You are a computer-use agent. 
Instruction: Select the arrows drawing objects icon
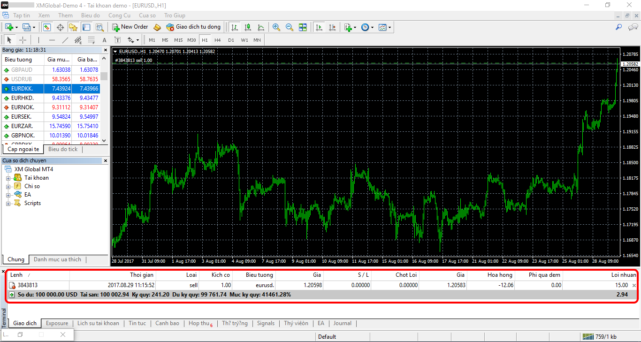[131, 40]
